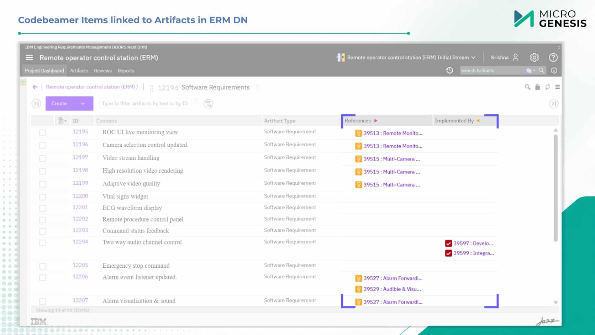This screenshot has height=335, width=595.
Task: Open the history clock icon
Action: (449, 70)
